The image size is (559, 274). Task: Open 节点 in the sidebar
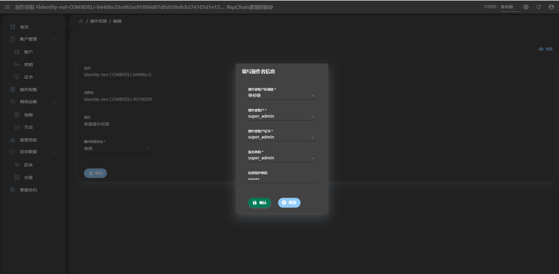28,127
